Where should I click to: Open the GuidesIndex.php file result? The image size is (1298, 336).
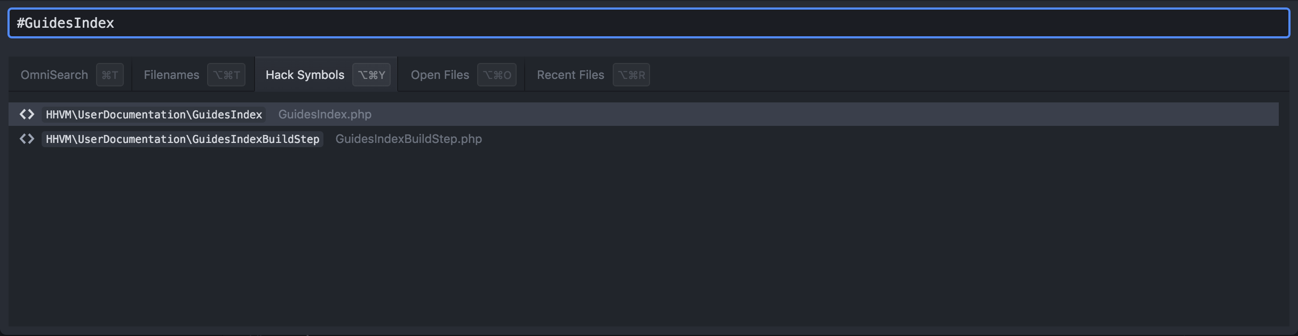(325, 114)
